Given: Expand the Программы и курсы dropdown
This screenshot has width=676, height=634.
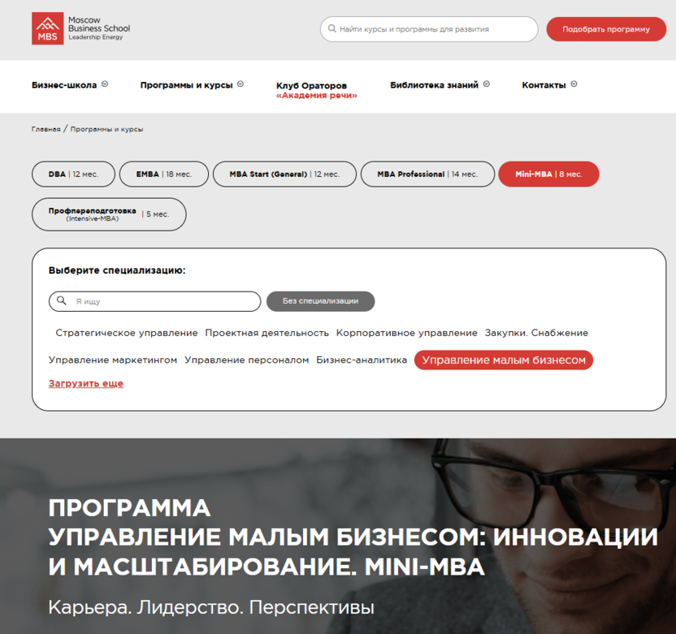Looking at the screenshot, I should 187,84.
